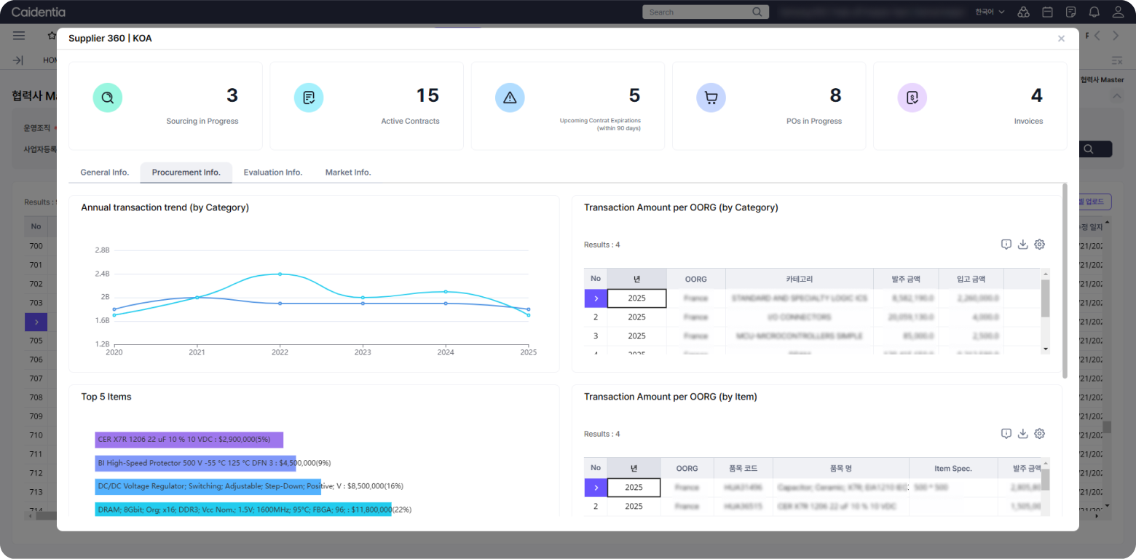Select the Market Info. tab
The width and height of the screenshot is (1136, 559).
(348, 173)
